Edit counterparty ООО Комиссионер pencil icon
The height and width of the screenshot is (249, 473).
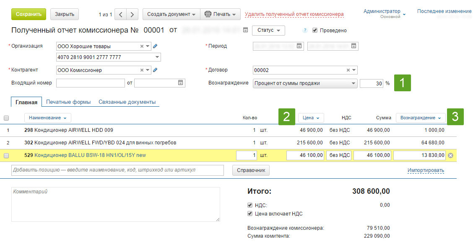[x=155, y=70]
